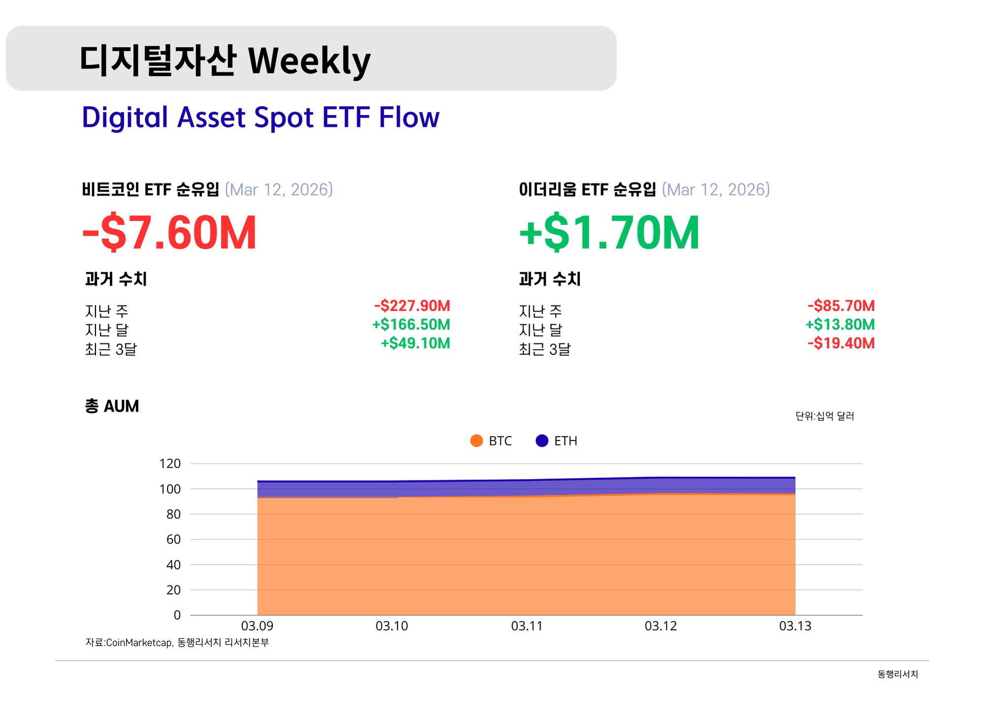Click the orange BTC area in chart
Viewport: 985px width, 708px height.
coord(526,556)
